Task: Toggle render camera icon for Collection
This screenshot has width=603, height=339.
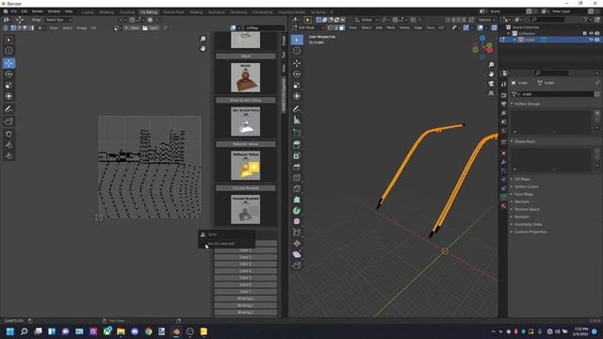Action: click(x=597, y=34)
